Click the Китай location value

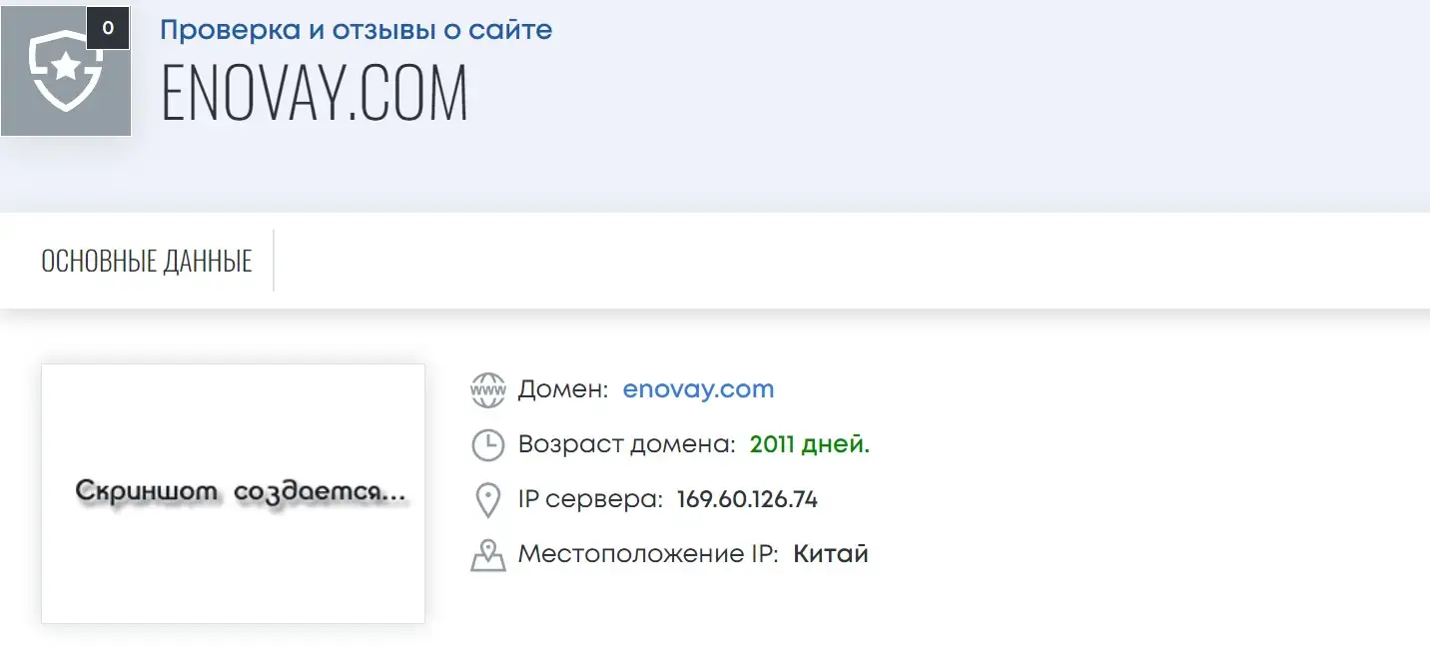[x=831, y=554]
